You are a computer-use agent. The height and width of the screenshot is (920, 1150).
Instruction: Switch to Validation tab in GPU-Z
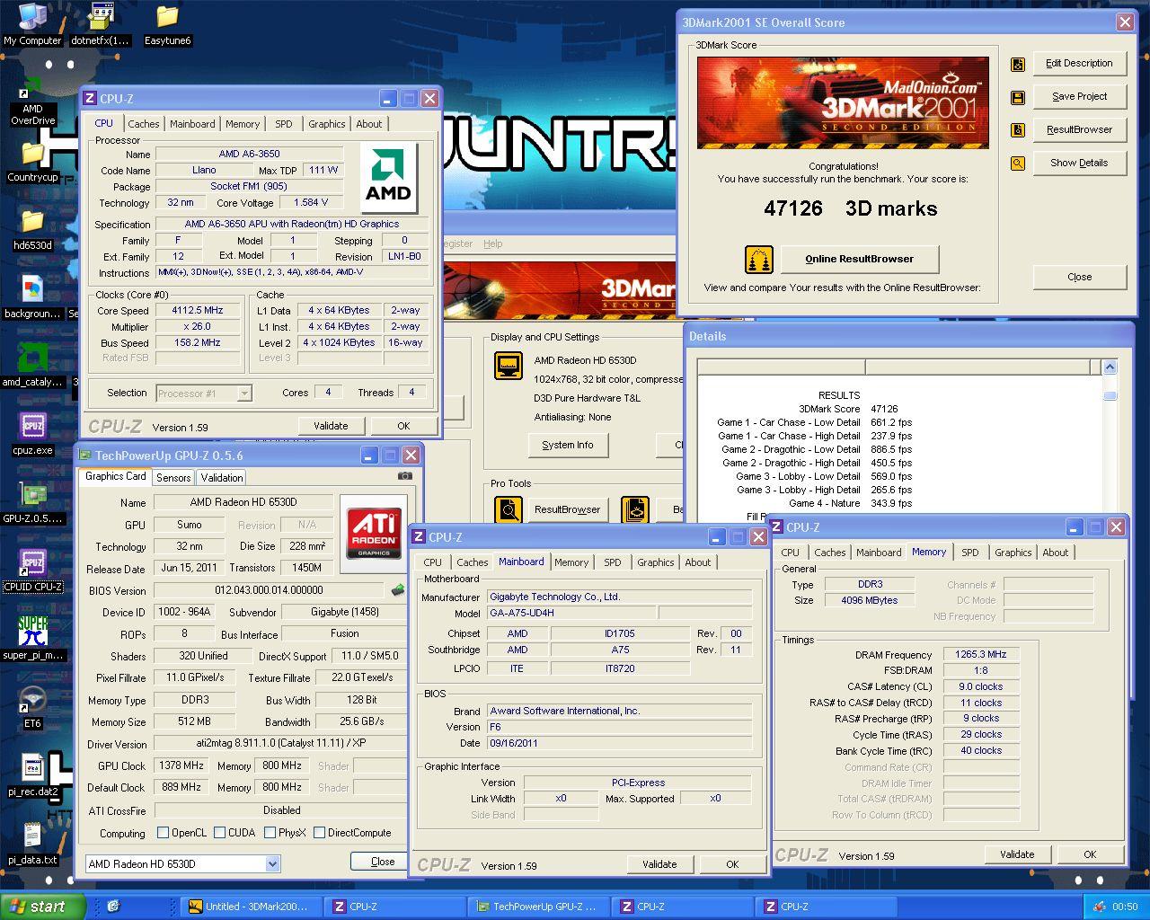coord(221,478)
